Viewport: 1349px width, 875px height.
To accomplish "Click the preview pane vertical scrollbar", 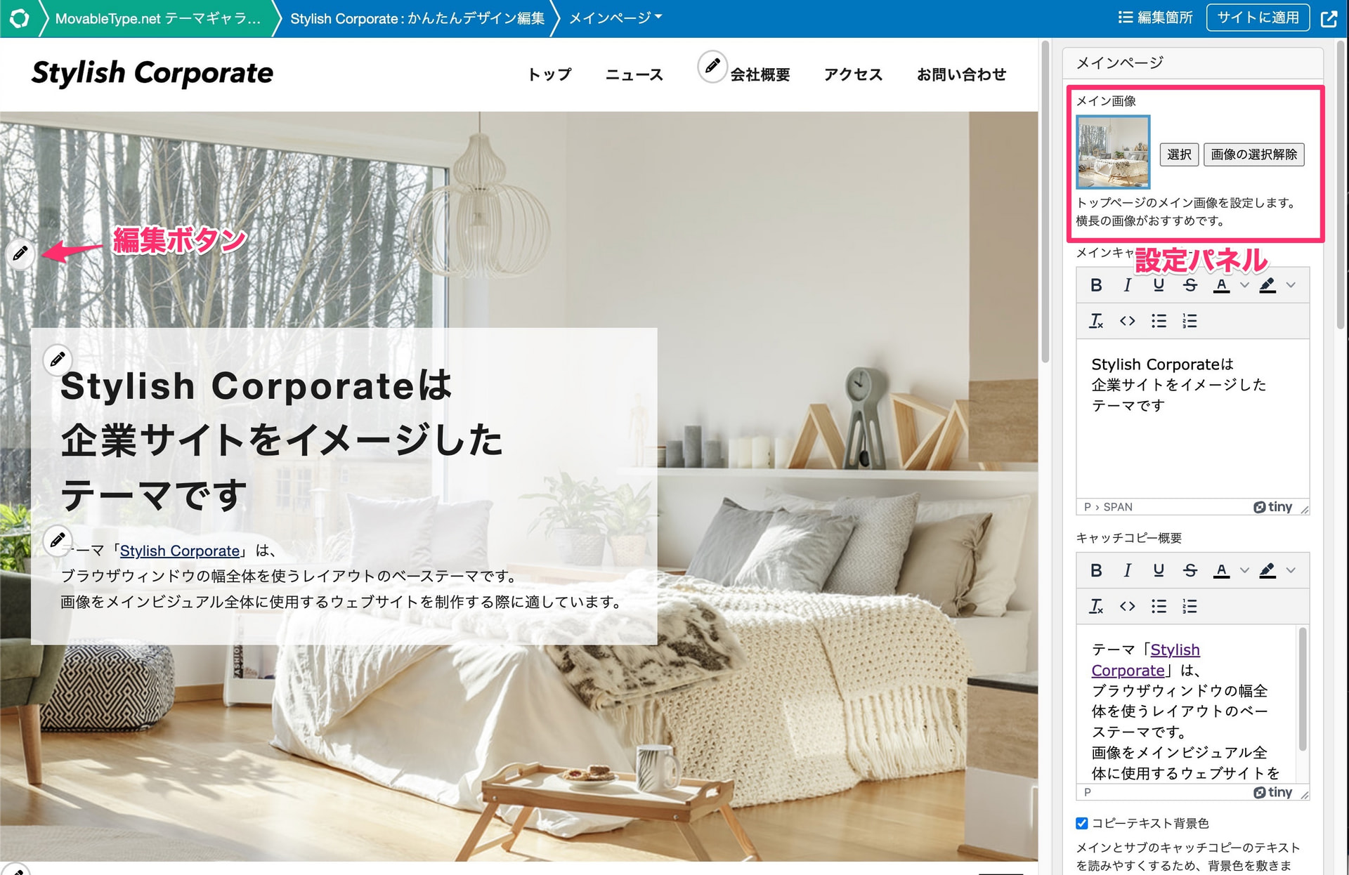I will (x=1045, y=202).
